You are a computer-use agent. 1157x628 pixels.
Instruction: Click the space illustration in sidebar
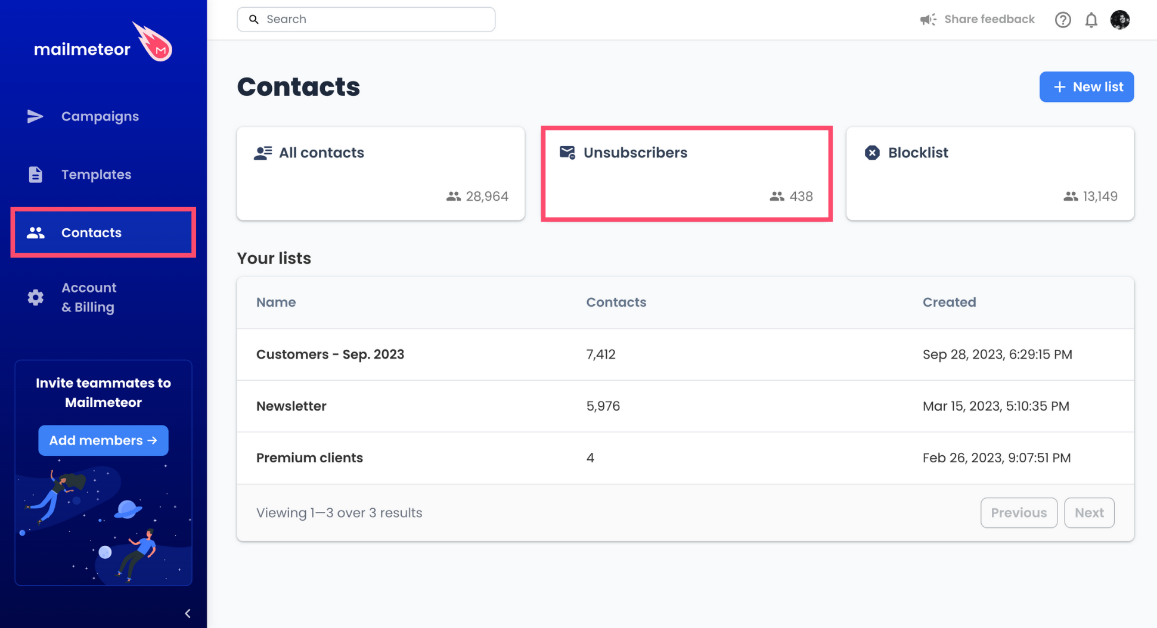103,523
